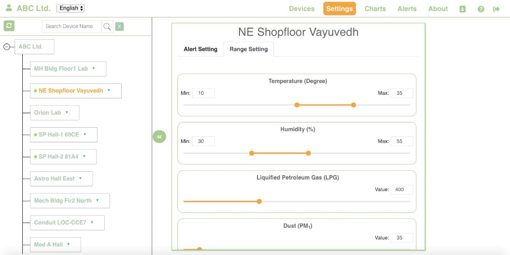
Task: Click the LPG slider handle
Action: point(259,201)
